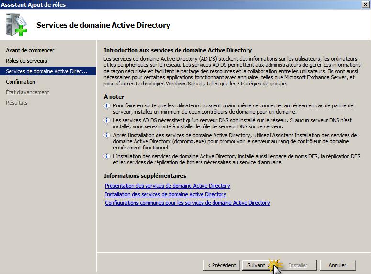
Task: Click info icon beside the dcpromo.exe note
Action: pos(107,135)
